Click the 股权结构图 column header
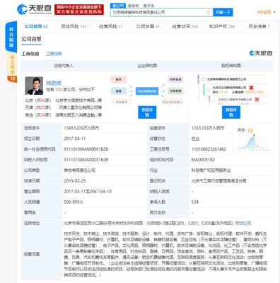 (231, 66)
